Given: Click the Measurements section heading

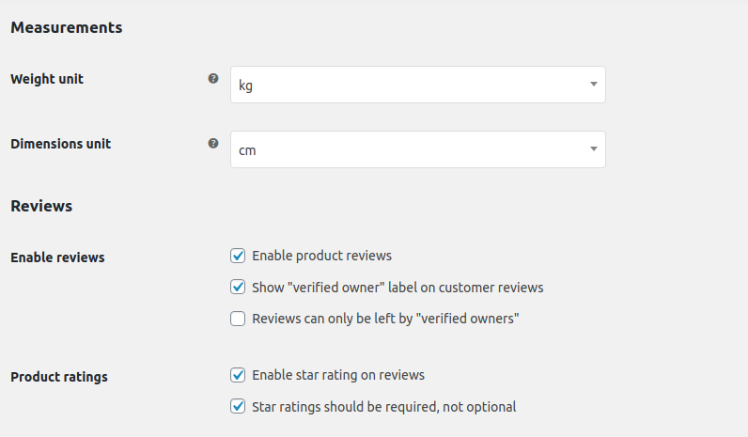Looking at the screenshot, I should coord(66,27).
